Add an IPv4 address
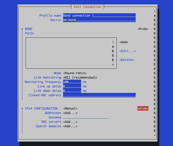 (x=70, y=113)
